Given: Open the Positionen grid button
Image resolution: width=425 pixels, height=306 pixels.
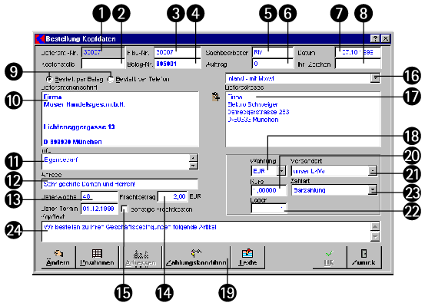Looking at the screenshot, I should [x=97, y=257].
